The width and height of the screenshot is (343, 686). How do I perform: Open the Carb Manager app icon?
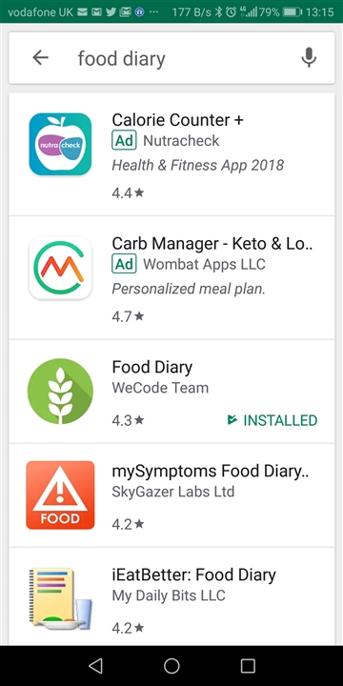(x=60, y=268)
